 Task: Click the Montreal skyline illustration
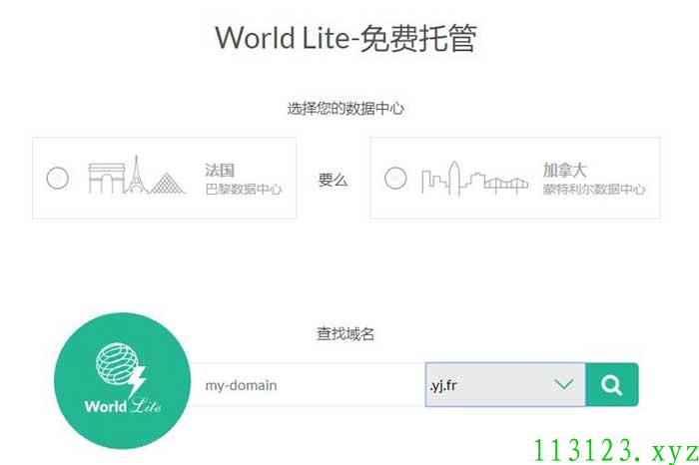point(474,179)
